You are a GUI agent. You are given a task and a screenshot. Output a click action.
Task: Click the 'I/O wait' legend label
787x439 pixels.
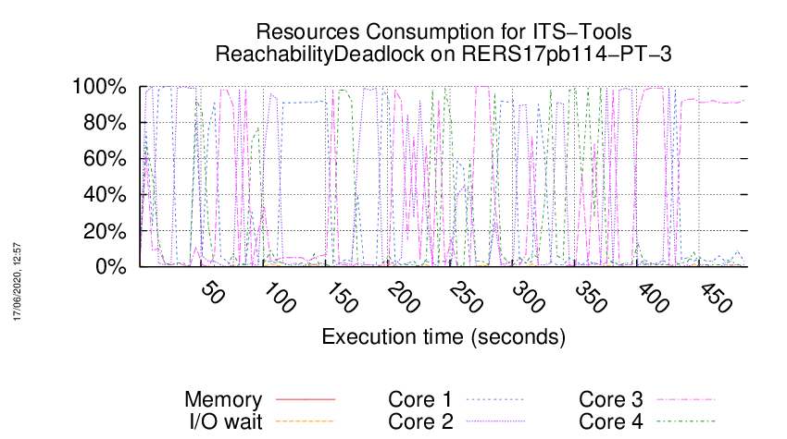[x=226, y=421]
